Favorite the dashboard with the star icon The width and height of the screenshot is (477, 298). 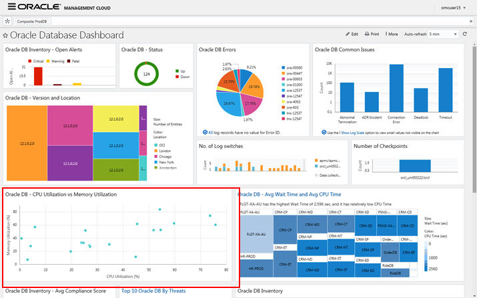tap(5, 35)
